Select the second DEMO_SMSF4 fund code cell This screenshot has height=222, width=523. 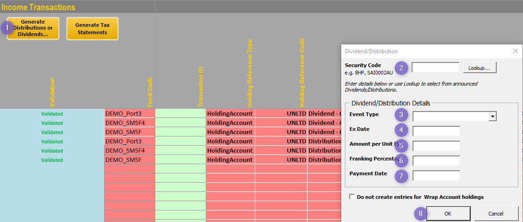click(130, 151)
